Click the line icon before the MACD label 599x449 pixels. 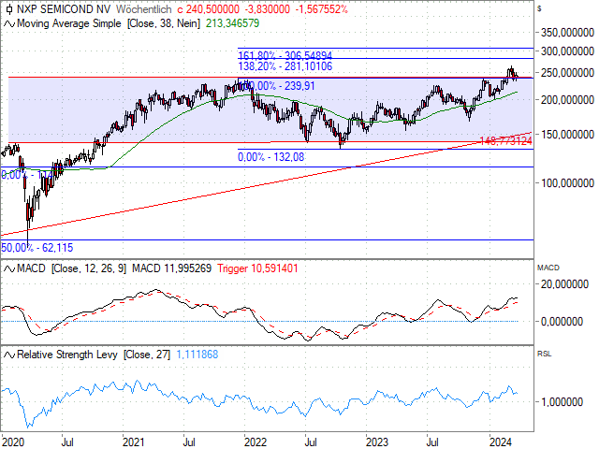[9, 269]
